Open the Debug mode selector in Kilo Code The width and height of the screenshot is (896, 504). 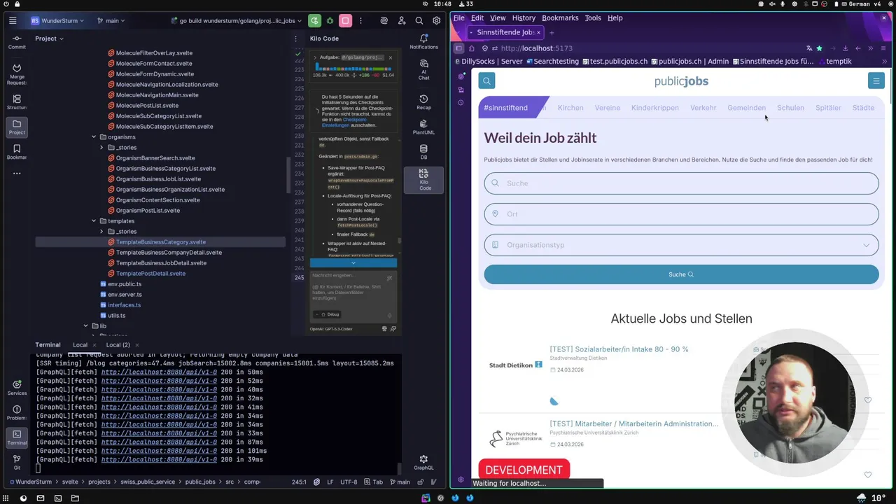pyautogui.click(x=327, y=314)
